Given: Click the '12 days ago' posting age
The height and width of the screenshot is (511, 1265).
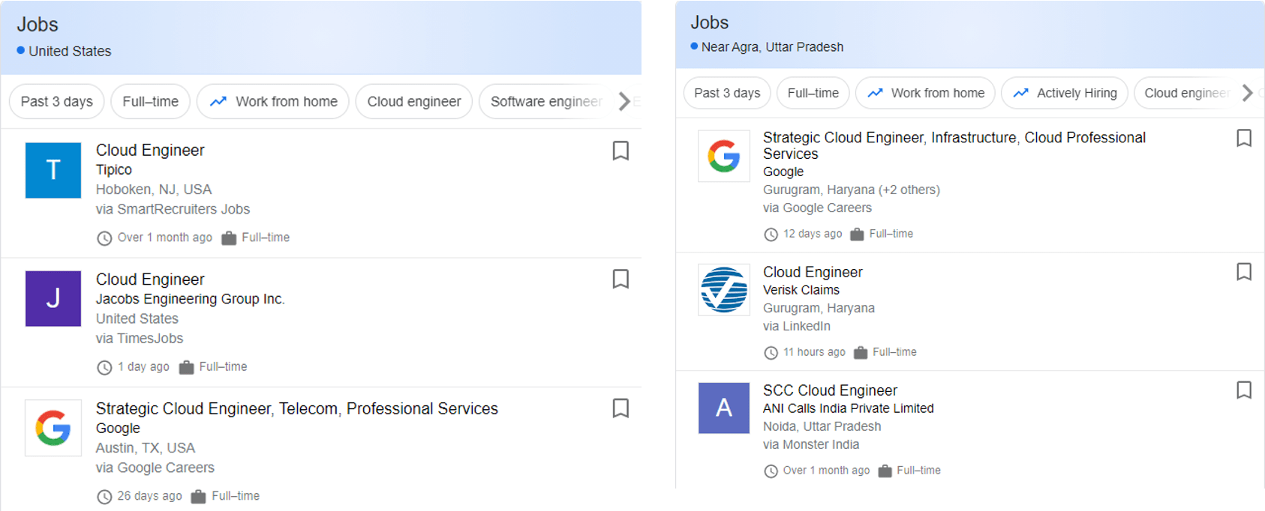Looking at the screenshot, I should click(x=813, y=234).
